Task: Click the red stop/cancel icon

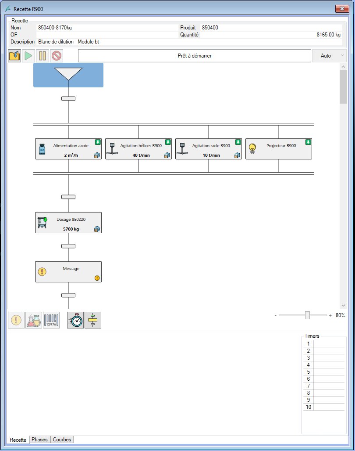Action: [57, 56]
